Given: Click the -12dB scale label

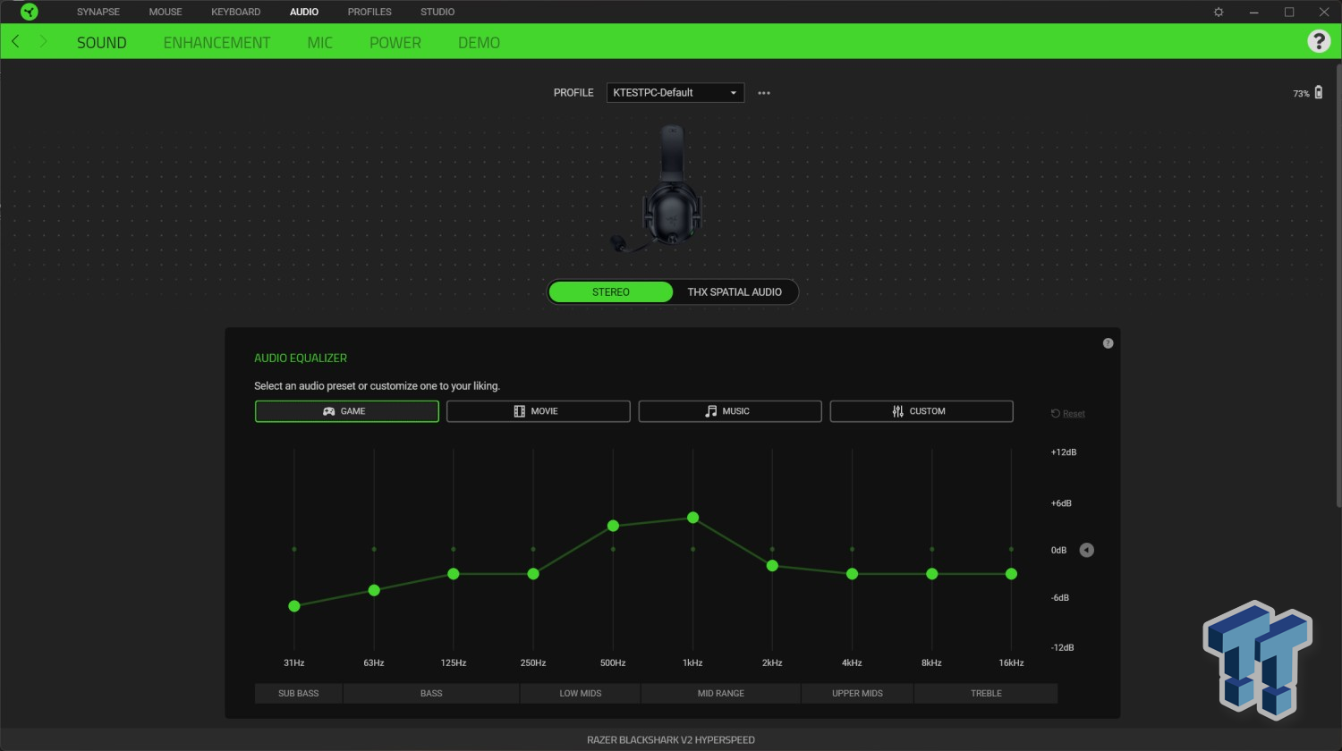Looking at the screenshot, I should pos(1063,647).
